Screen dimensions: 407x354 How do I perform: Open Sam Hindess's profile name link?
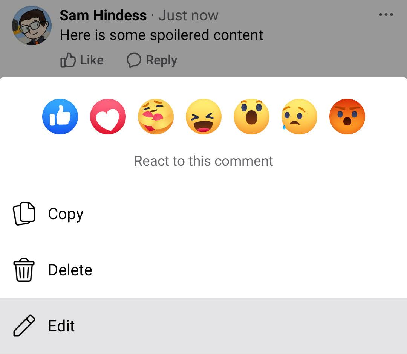(103, 15)
